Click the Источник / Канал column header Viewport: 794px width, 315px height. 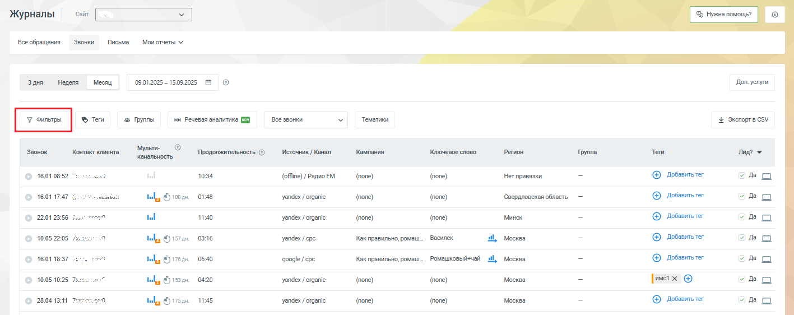307,152
